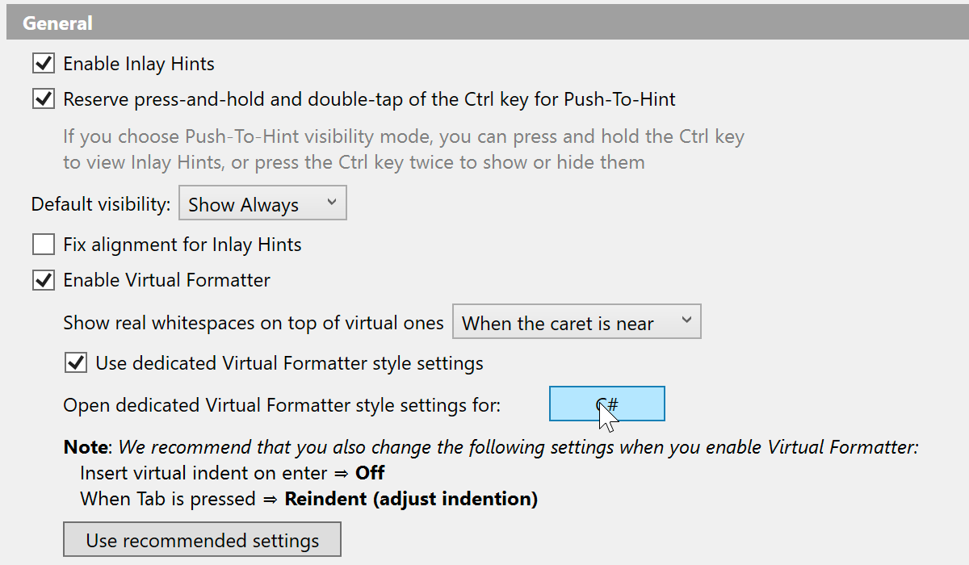Open the 'When the caret is near' dropdown
This screenshot has width=969, height=565.
(x=576, y=322)
